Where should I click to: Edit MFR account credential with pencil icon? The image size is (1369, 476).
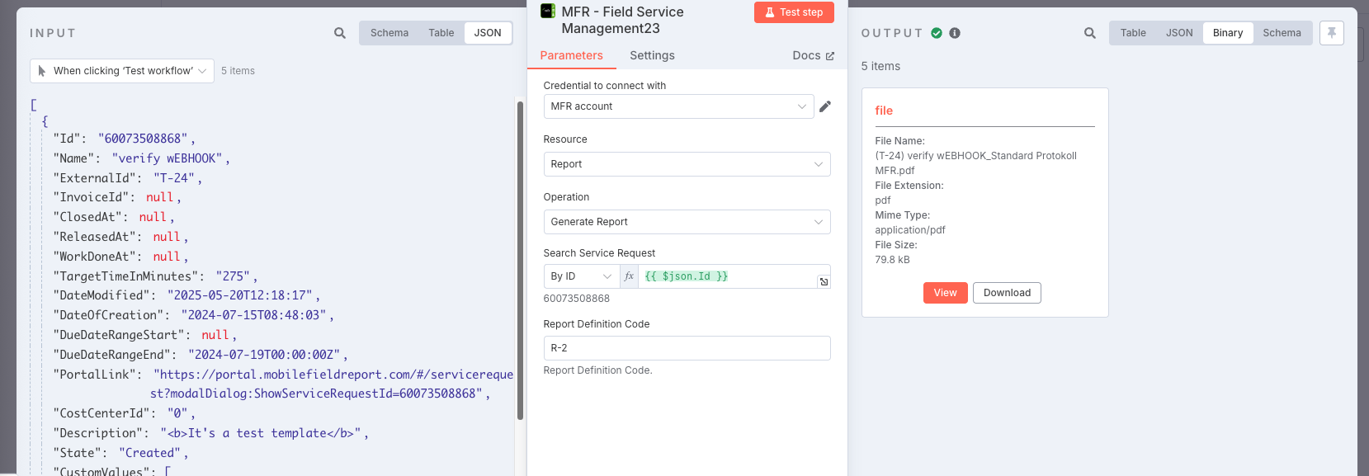[825, 106]
